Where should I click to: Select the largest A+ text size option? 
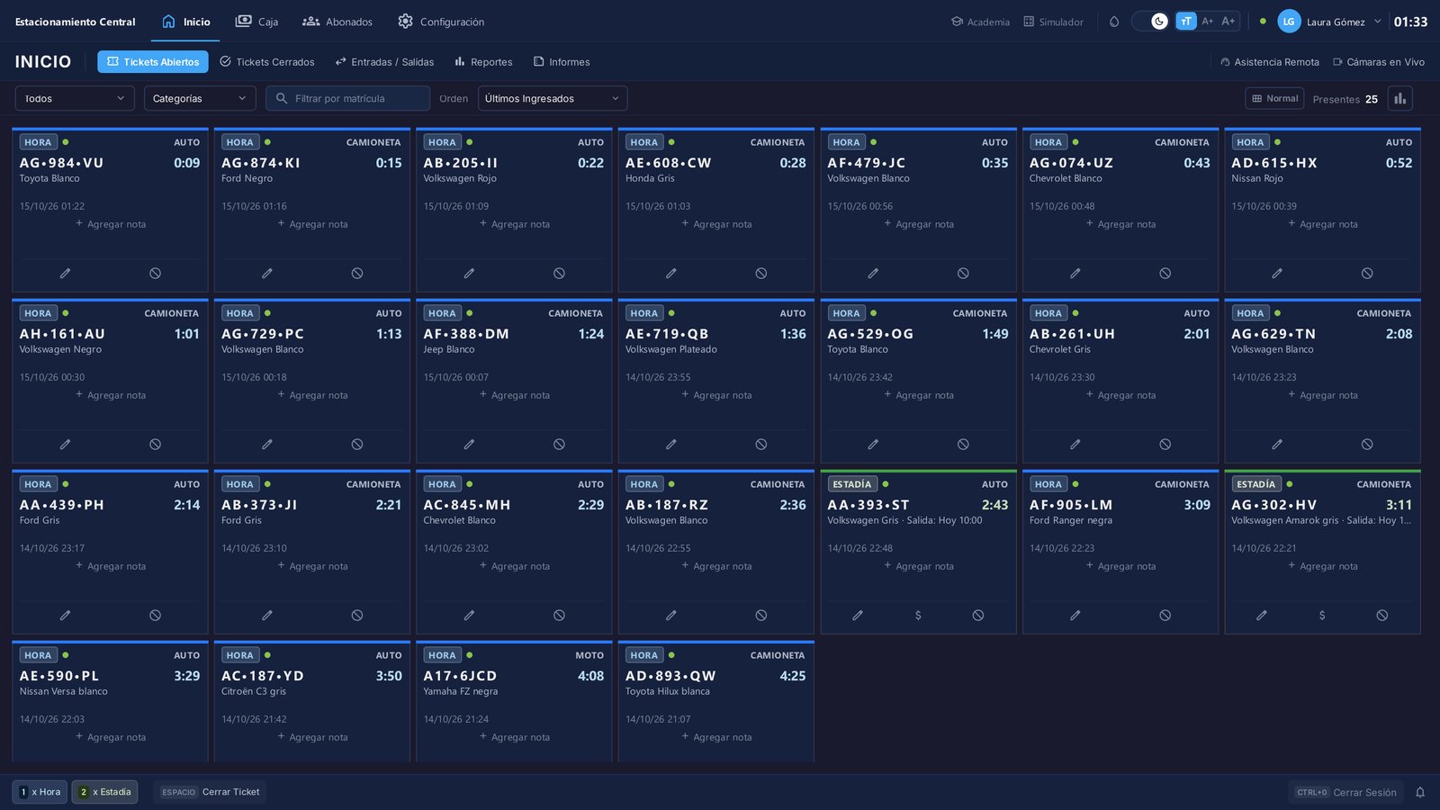coord(1228,22)
